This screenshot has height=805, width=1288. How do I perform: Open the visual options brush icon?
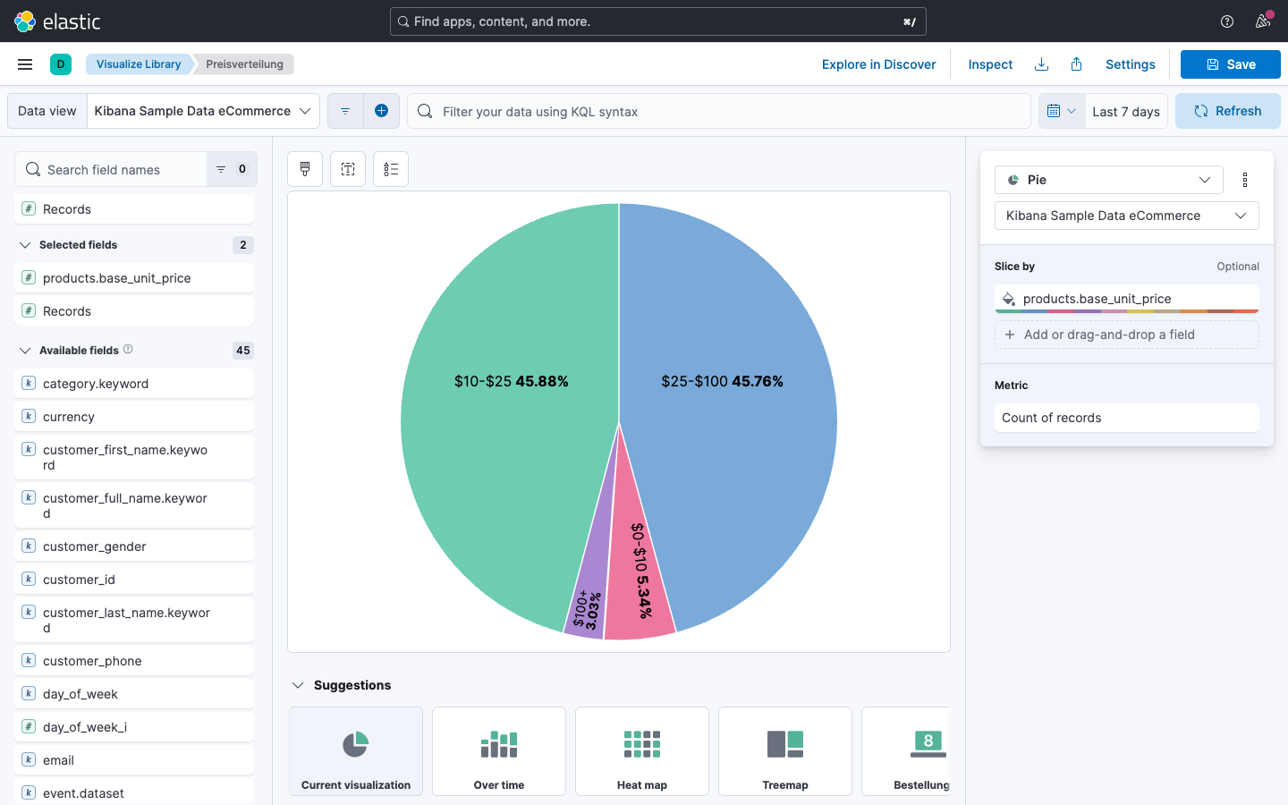305,169
